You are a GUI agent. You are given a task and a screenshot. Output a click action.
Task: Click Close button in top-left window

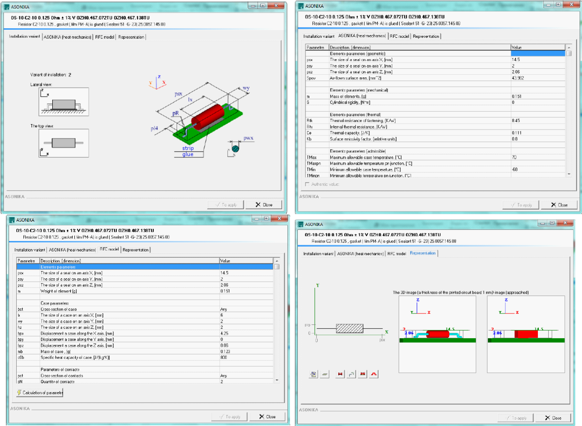pyautogui.click(x=264, y=205)
